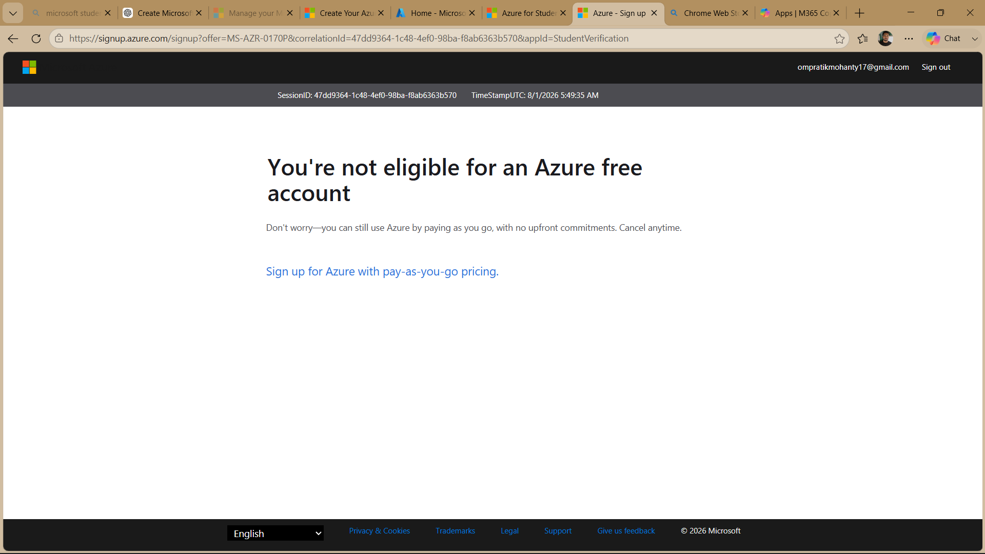Open Settings and more ellipsis menu
The width and height of the screenshot is (985, 554).
pos(909,38)
